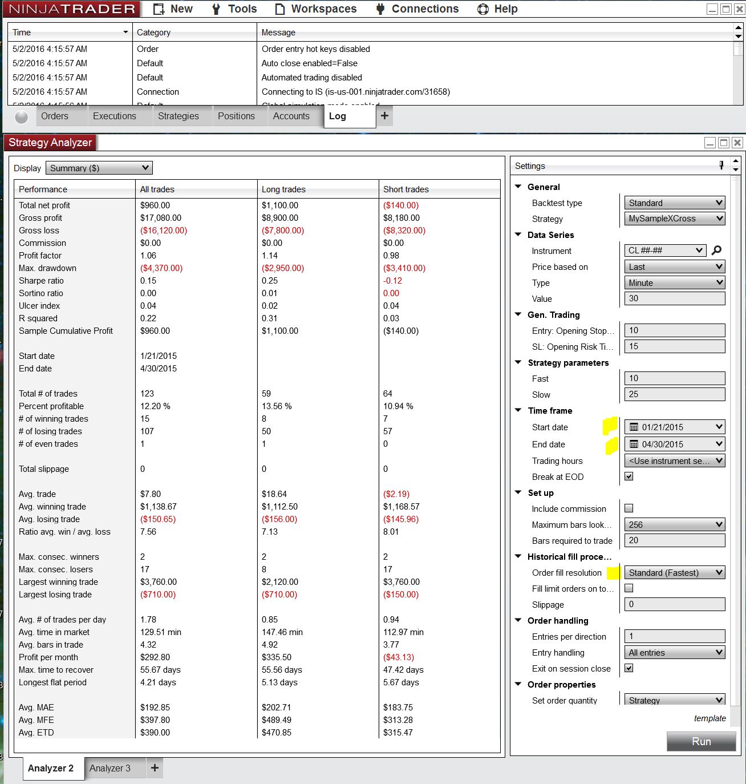Collapse the Order handling section
Image resolution: width=746 pixels, height=784 pixels.
coord(518,620)
